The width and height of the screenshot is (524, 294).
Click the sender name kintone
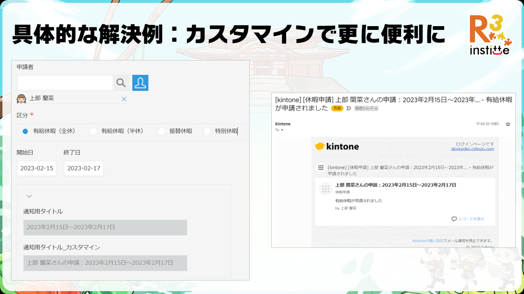click(283, 124)
